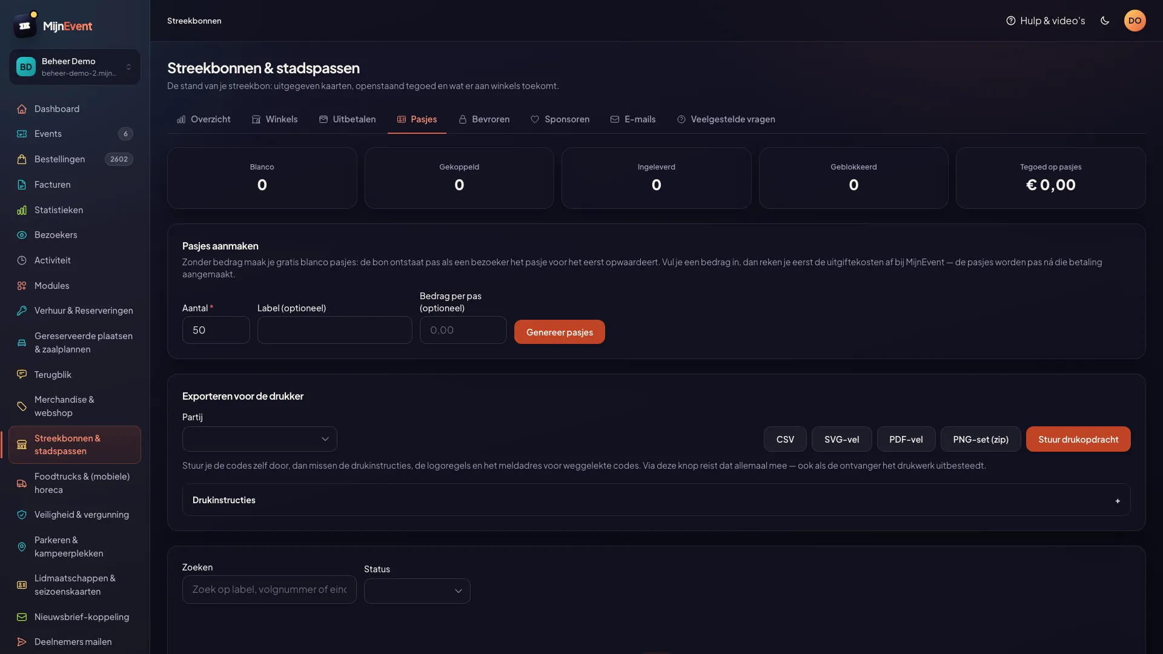This screenshot has width=1163, height=654.
Task: Focus the Aantal input field
Action: tap(216, 330)
